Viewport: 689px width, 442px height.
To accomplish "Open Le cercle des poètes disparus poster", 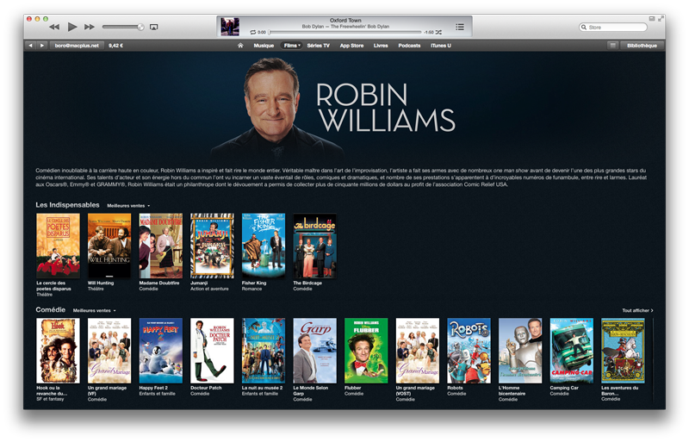I will tap(58, 246).
